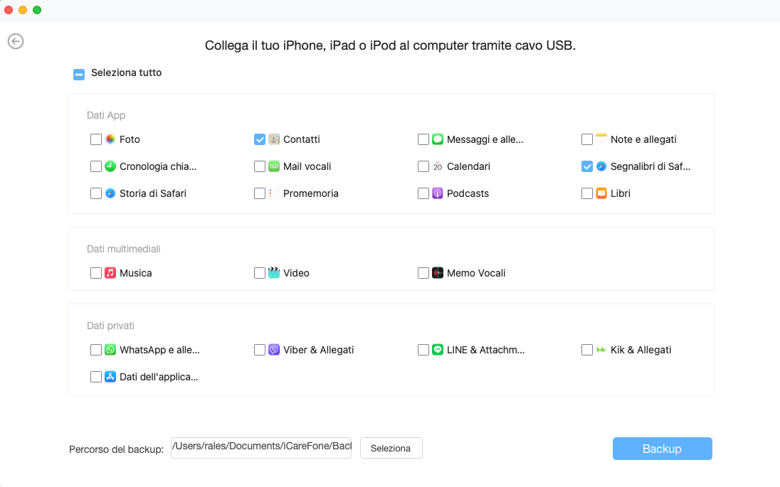780x487 pixels.
Task: Click the back arrow navigation button
Action: click(16, 41)
